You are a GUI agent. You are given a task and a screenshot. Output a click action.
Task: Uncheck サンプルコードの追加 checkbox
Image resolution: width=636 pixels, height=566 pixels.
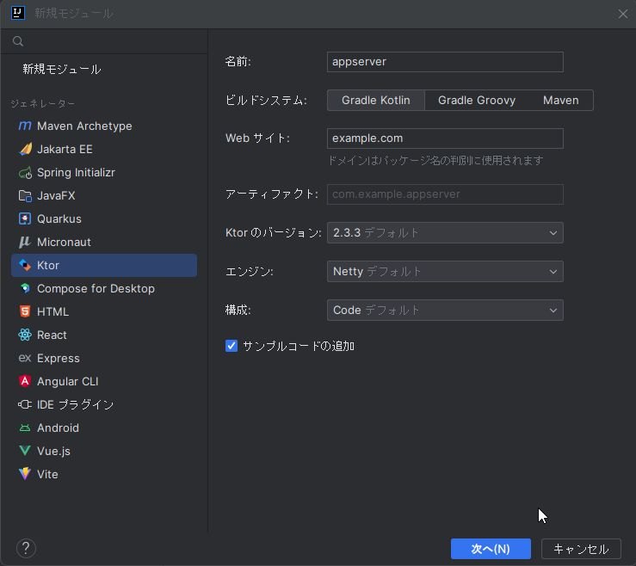[x=232, y=346]
